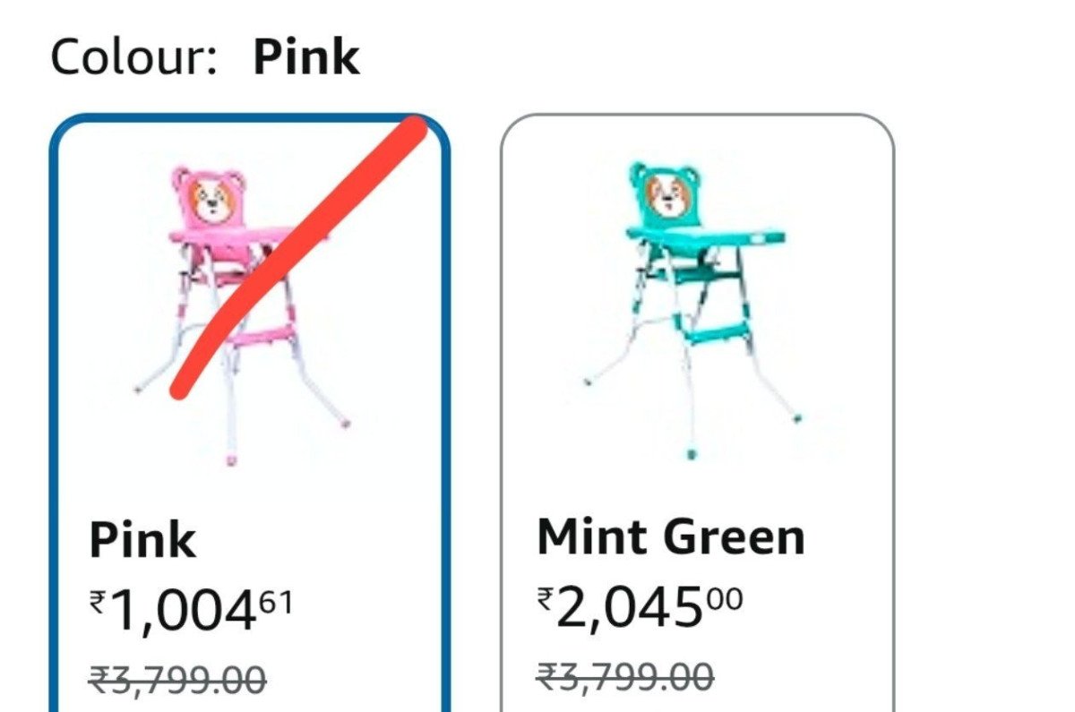Image resolution: width=1075 pixels, height=712 pixels.
Task: Choose the Pink colour option name in card
Action: click(x=142, y=540)
